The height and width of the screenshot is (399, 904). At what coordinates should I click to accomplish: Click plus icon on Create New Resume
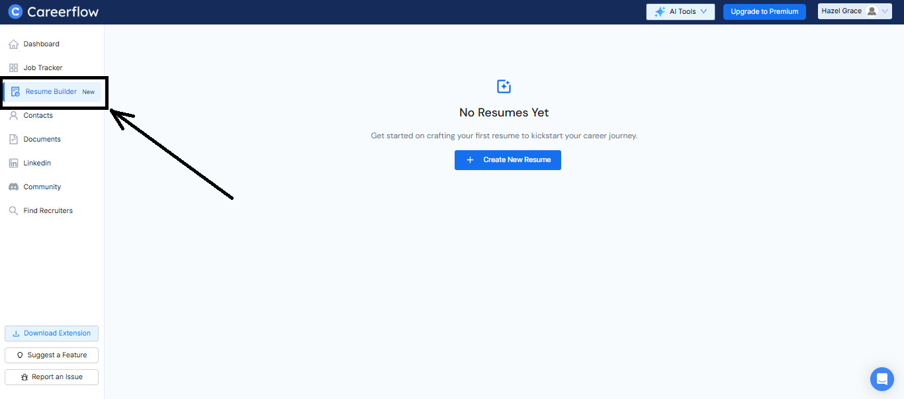pos(470,160)
